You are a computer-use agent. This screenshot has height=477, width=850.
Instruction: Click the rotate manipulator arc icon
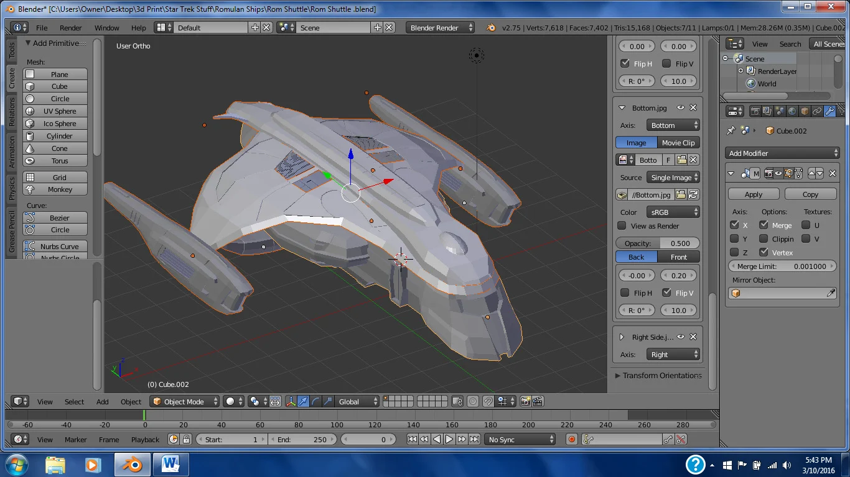tap(315, 402)
